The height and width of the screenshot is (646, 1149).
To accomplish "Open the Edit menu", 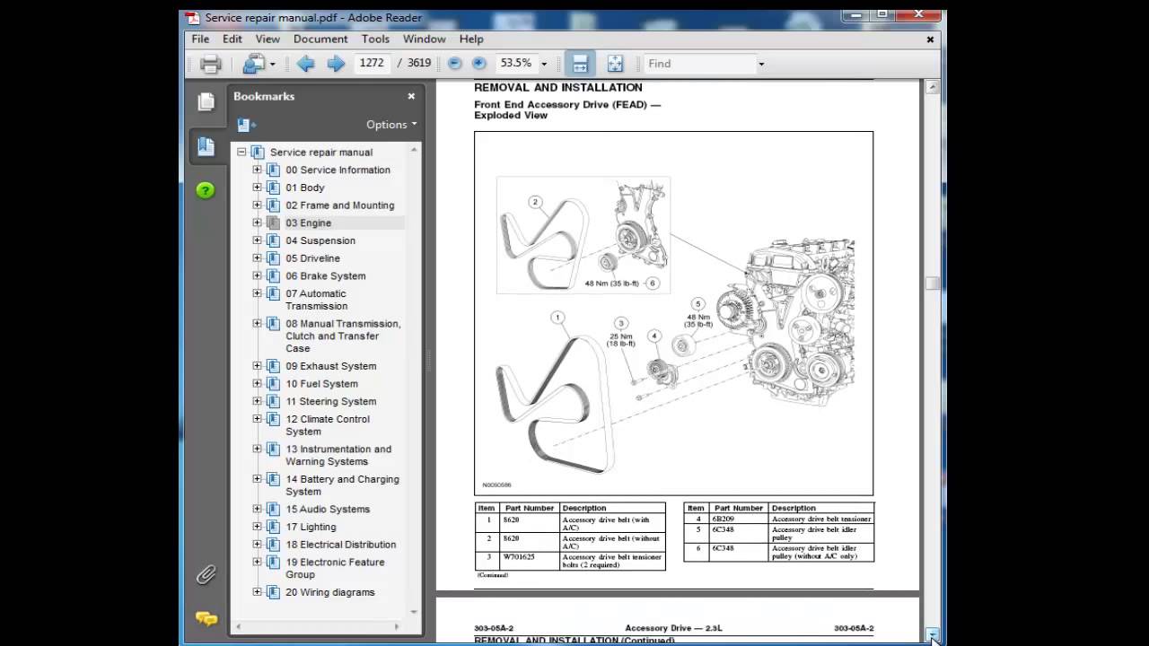I will [x=232, y=39].
